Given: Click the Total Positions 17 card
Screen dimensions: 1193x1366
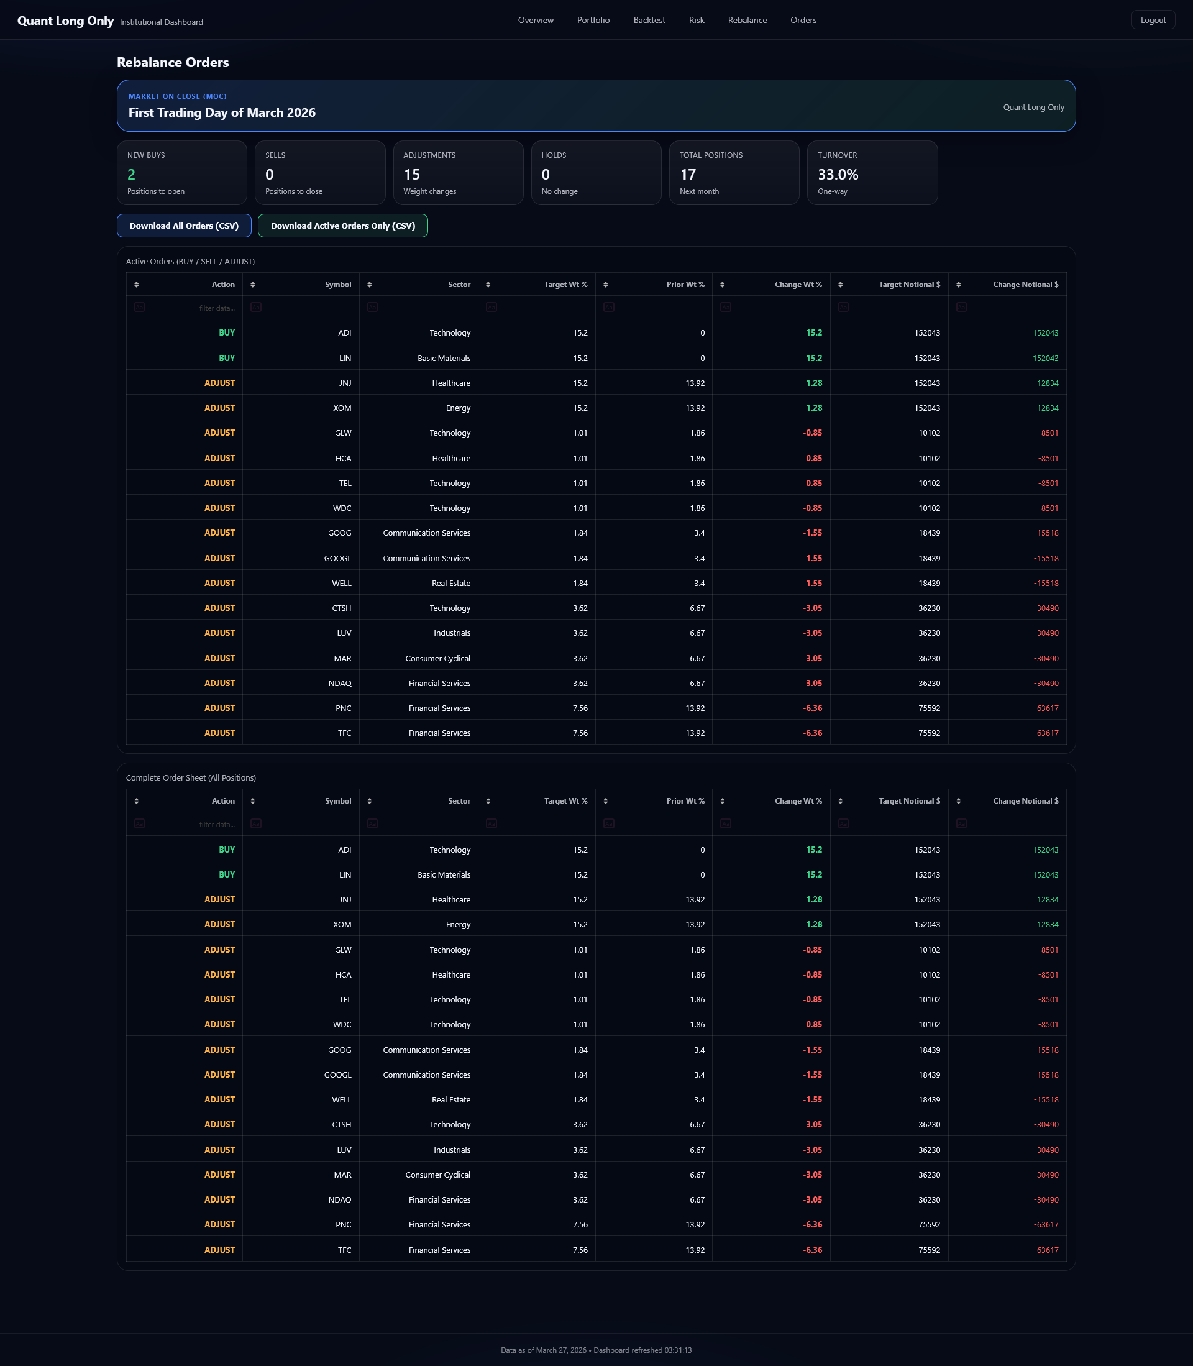Looking at the screenshot, I should (x=734, y=172).
